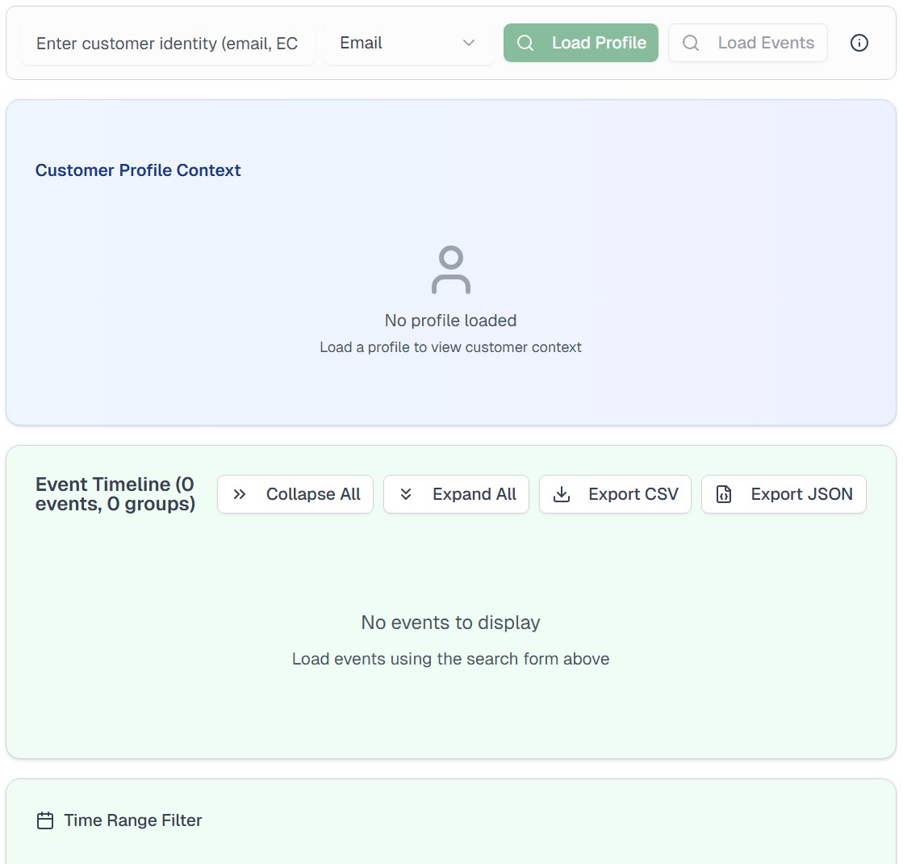Click the calendar icon beside Time Range Filter

[45, 820]
